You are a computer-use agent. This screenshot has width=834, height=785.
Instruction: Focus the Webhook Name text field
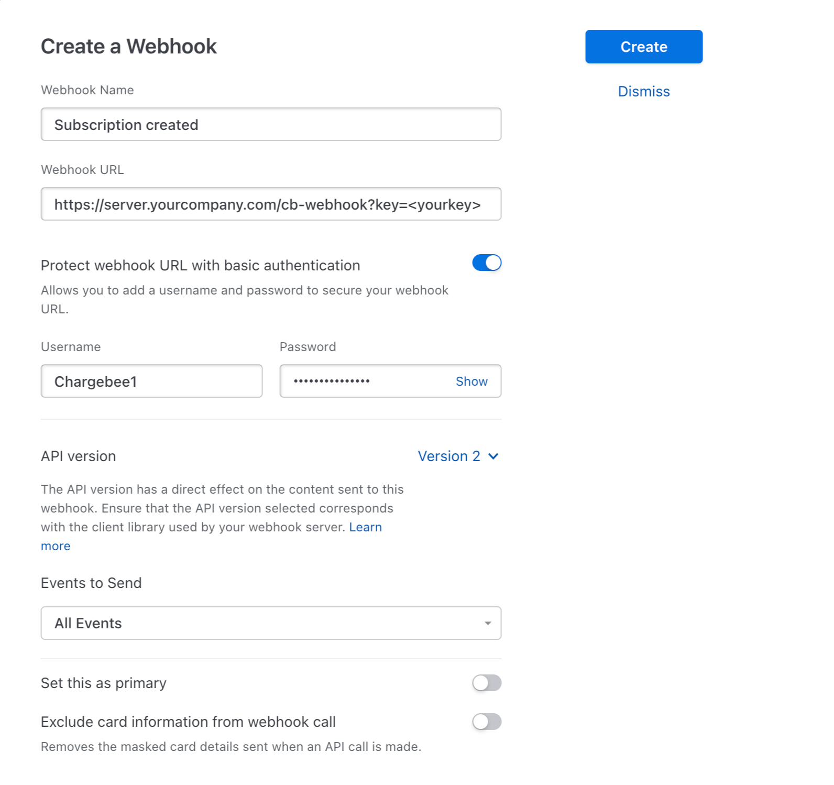[x=271, y=125]
